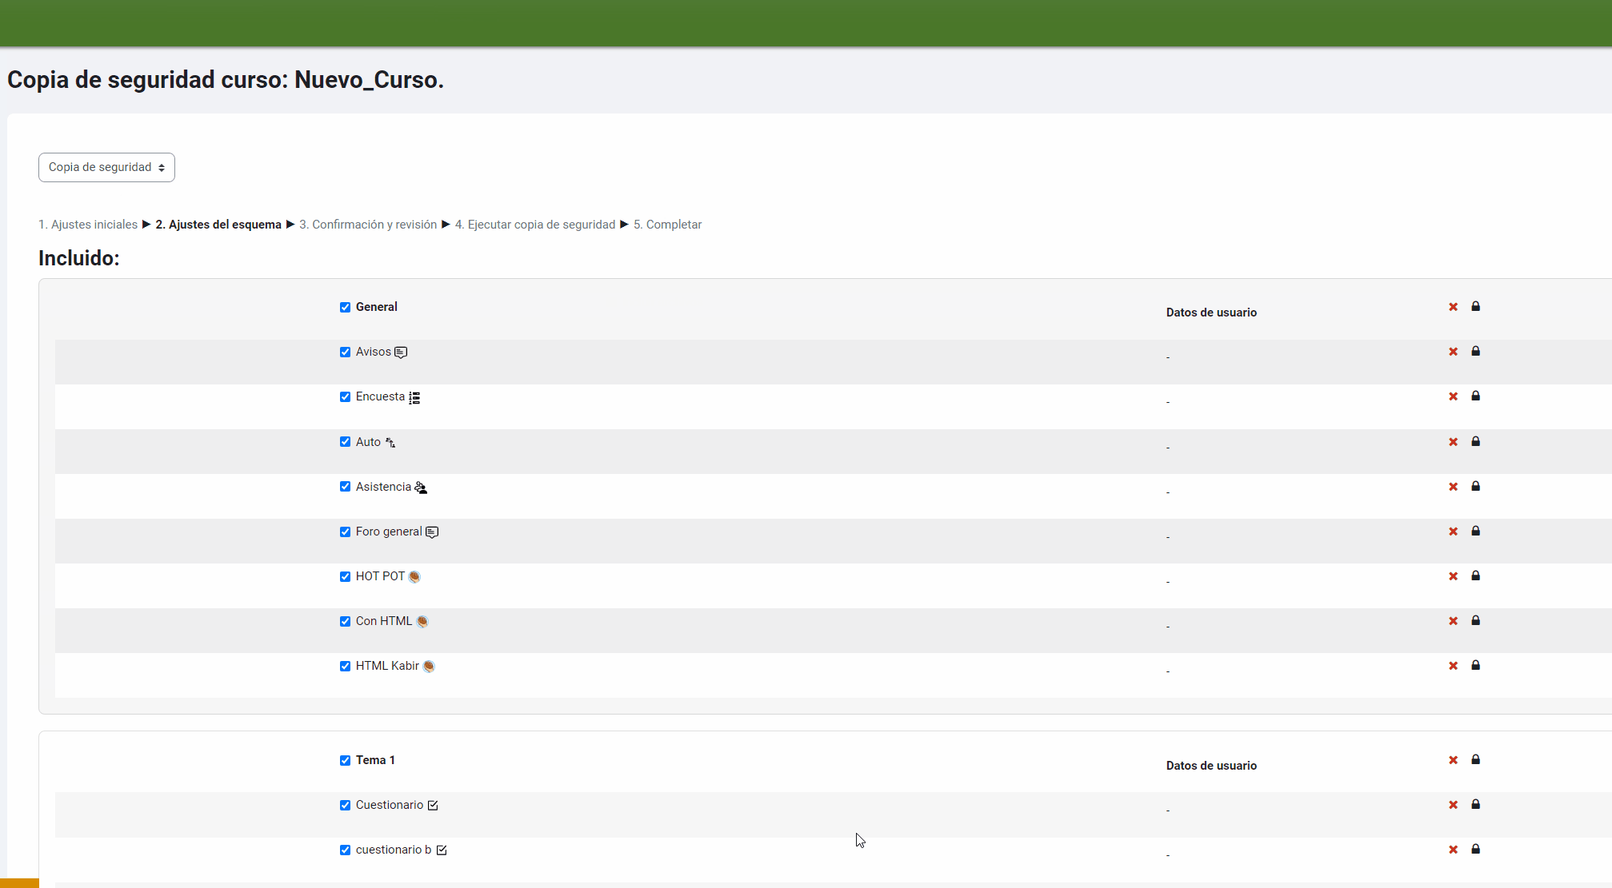Click the HotPot icon beside HOT POT
Viewport: 1612px width, 888px height.
tap(414, 577)
